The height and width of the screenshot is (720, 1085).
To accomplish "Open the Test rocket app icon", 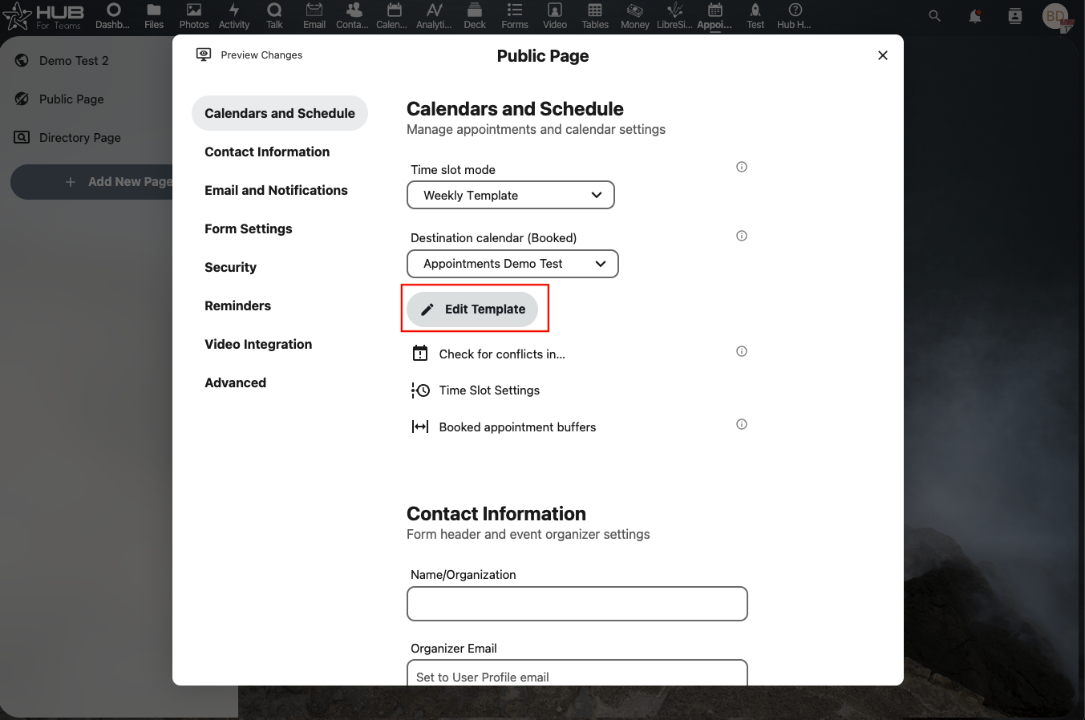I will pos(755,16).
